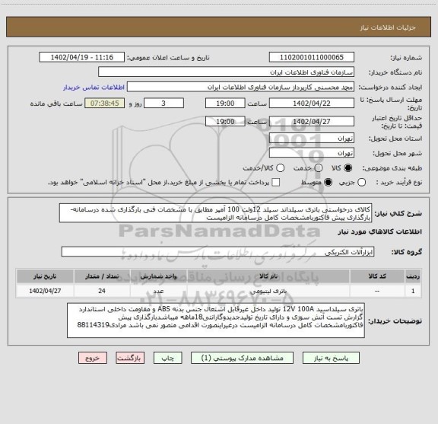Click the چاپ print button
The height and width of the screenshot is (424, 438).
(x=168, y=358)
